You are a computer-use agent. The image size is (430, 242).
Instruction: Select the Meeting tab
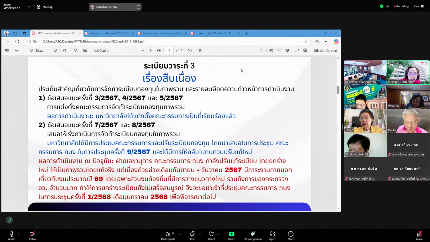(45, 7)
